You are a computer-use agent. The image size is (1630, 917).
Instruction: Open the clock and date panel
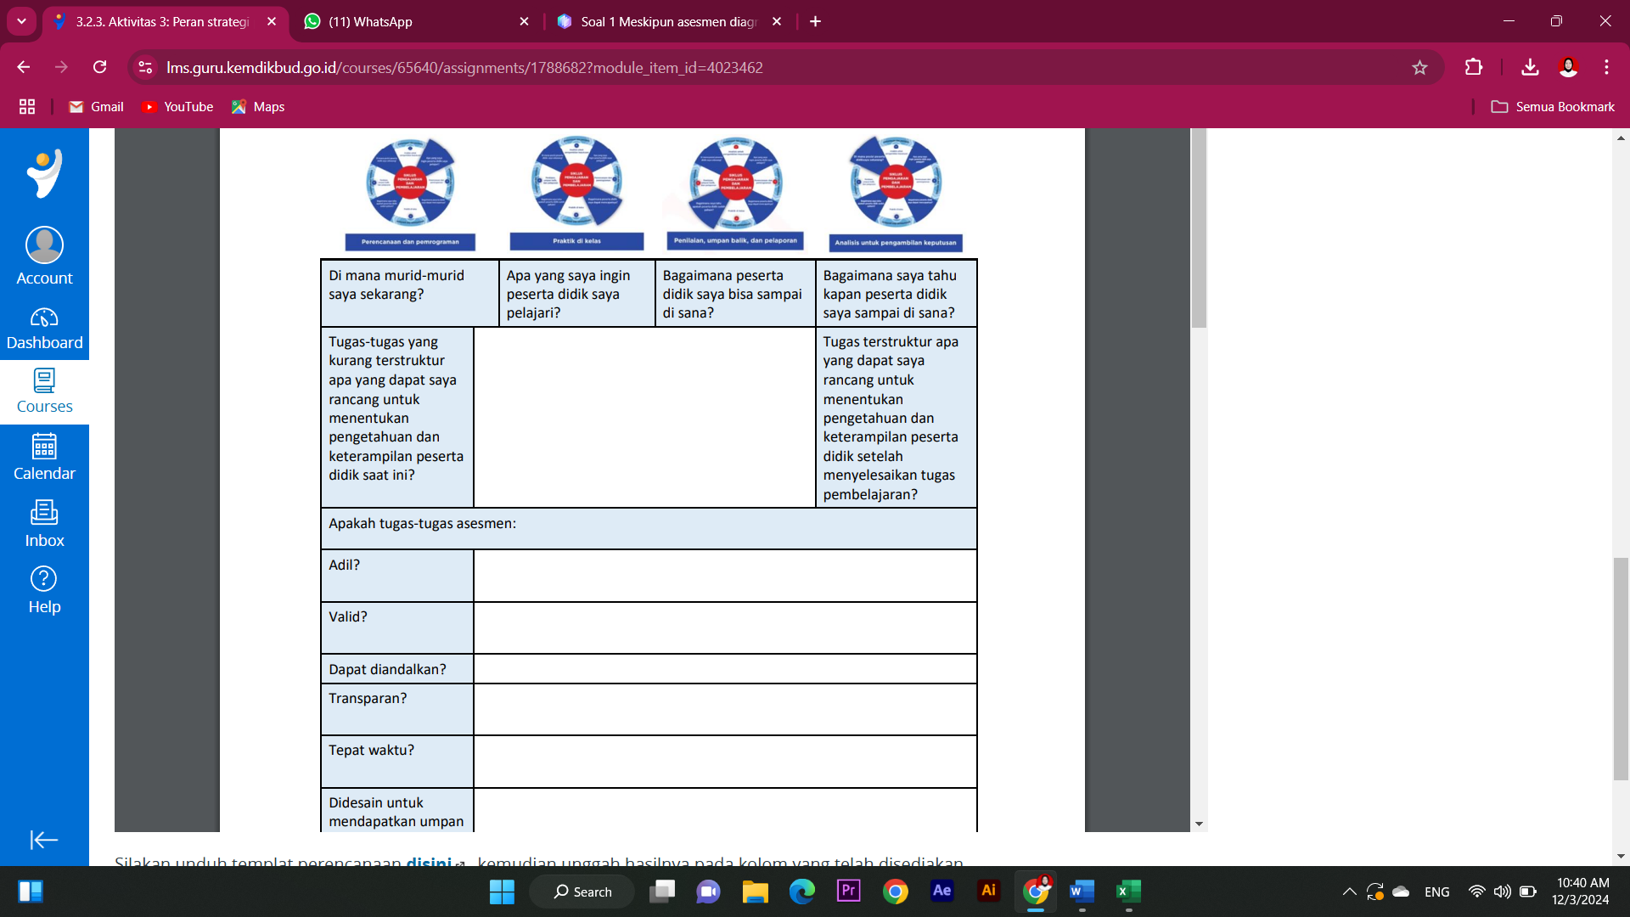pyautogui.click(x=1582, y=892)
